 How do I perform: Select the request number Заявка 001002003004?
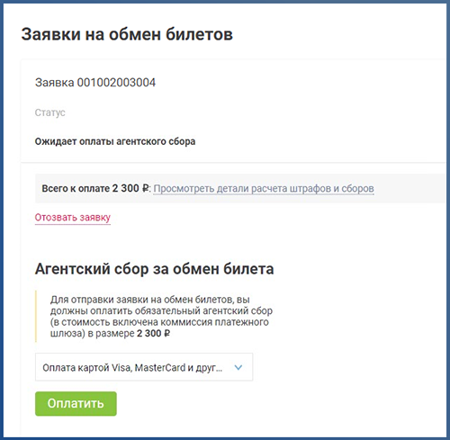tap(95, 83)
